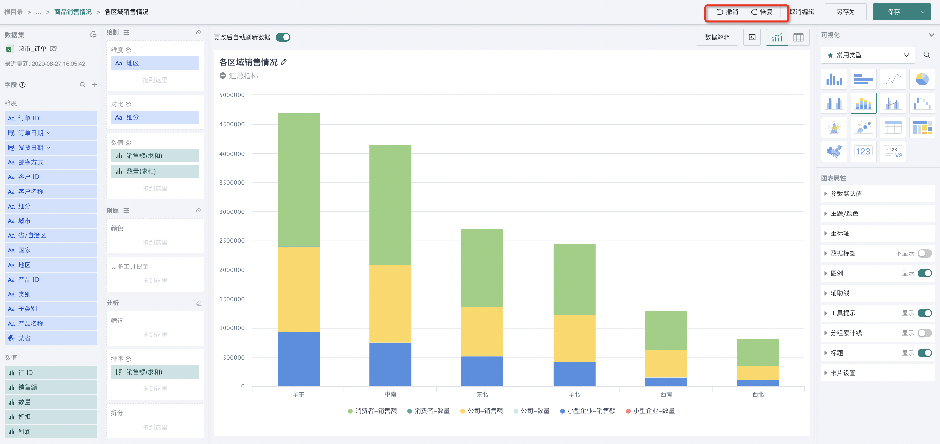
Task: Add a new field with plus icon
Action: point(94,84)
